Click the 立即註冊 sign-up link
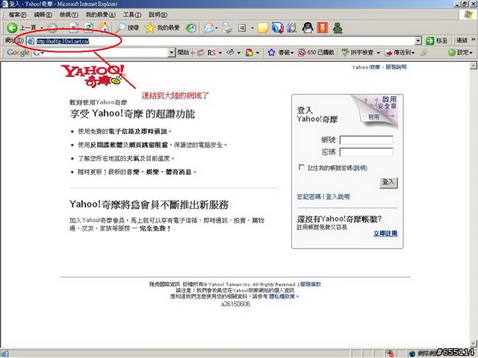The image size is (478, 358). 385,233
